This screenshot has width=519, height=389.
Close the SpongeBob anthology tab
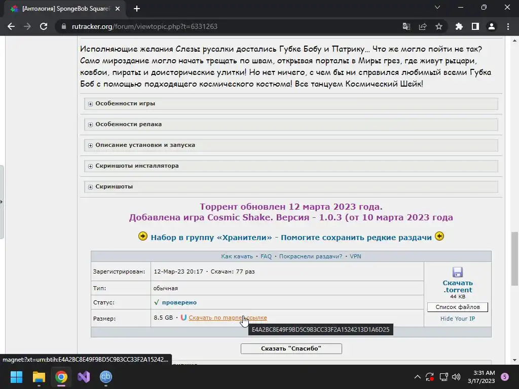point(118,9)
